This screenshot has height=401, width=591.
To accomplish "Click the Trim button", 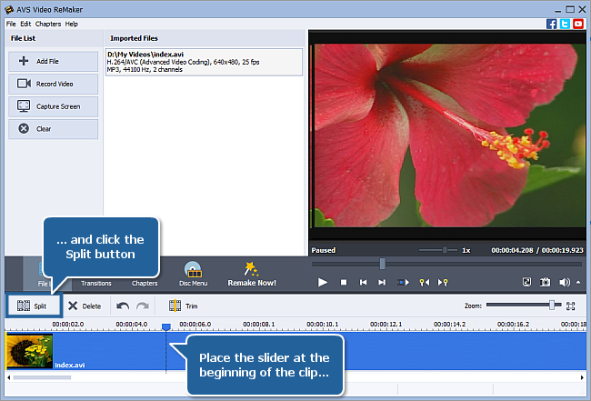I will point(183,306).
